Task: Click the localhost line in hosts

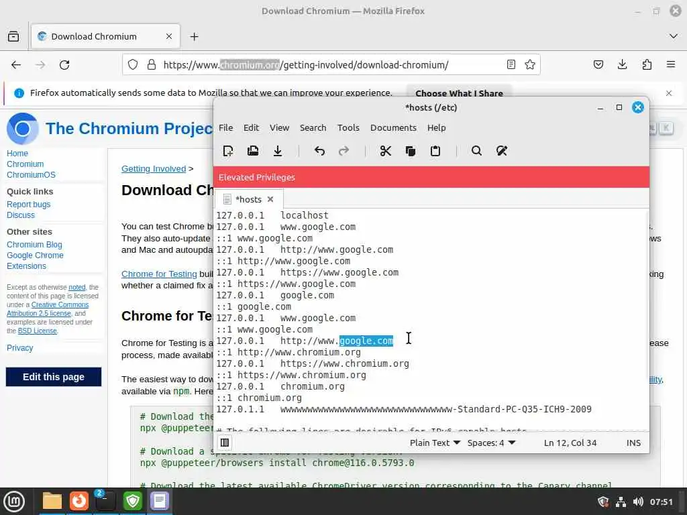Action: pyautogui.click(x=272, y=215)
